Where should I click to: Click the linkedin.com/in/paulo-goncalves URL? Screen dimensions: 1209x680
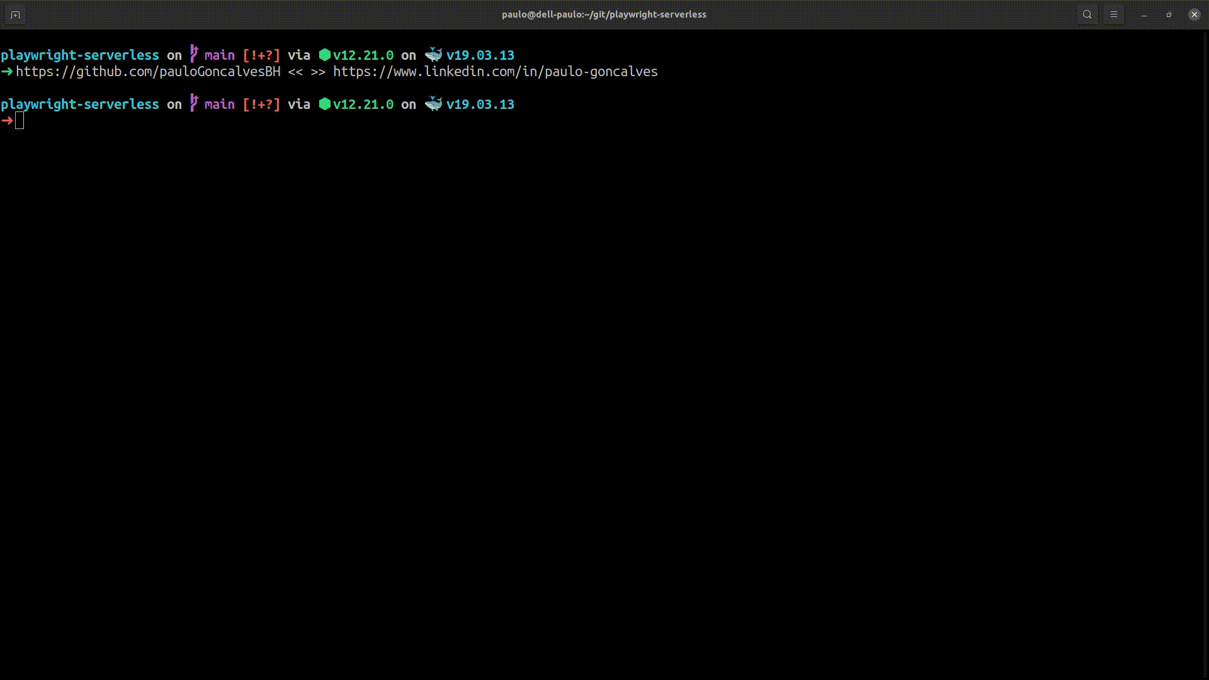495,72
